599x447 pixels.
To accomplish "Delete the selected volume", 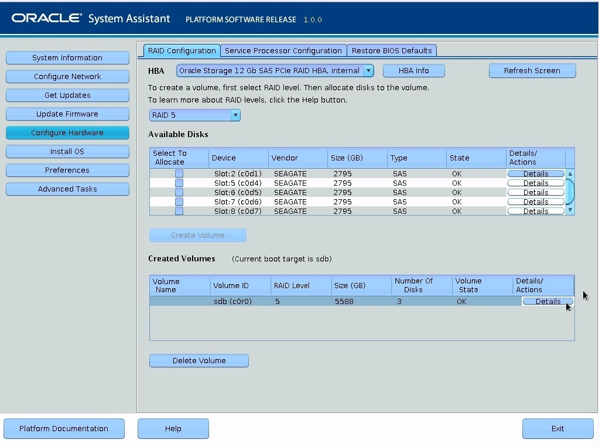I will coord(198,360).
